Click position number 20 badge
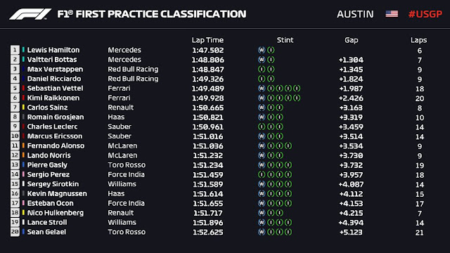 click(x=15, y=232)
